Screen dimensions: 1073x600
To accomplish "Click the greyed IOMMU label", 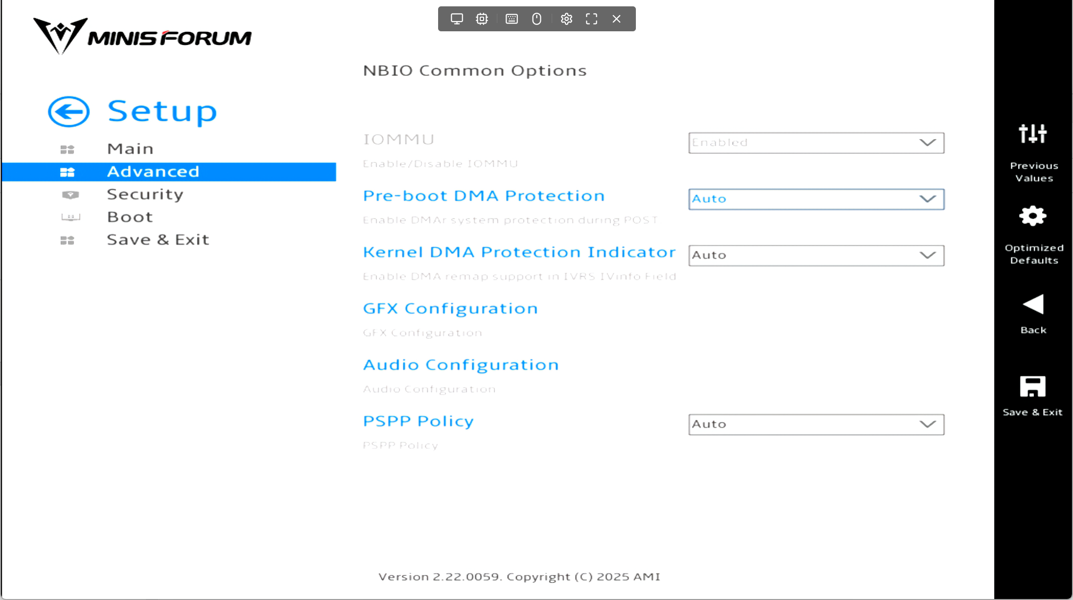I will 398,139.
